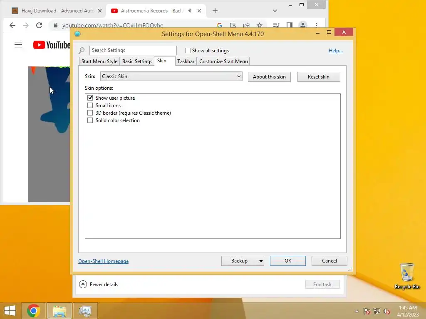This screenshot has height=319, width=426.
Task: Uncheck Show user picture option
Action: pyautogui.click(x=90, y=98)
